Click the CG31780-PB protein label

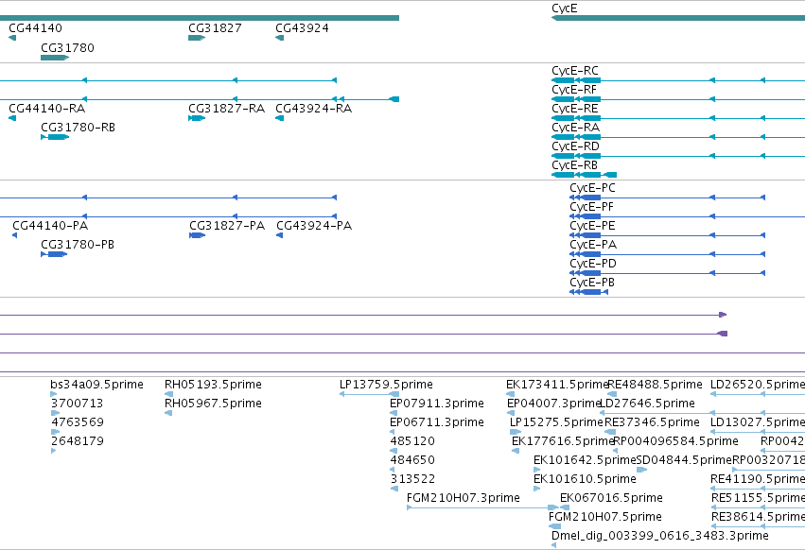(x=78, y=245)
